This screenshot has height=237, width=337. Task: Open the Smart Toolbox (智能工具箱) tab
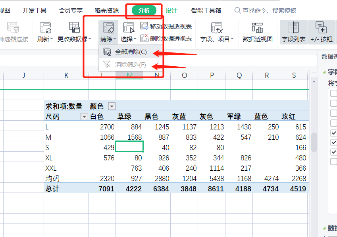tap(206, 11)
